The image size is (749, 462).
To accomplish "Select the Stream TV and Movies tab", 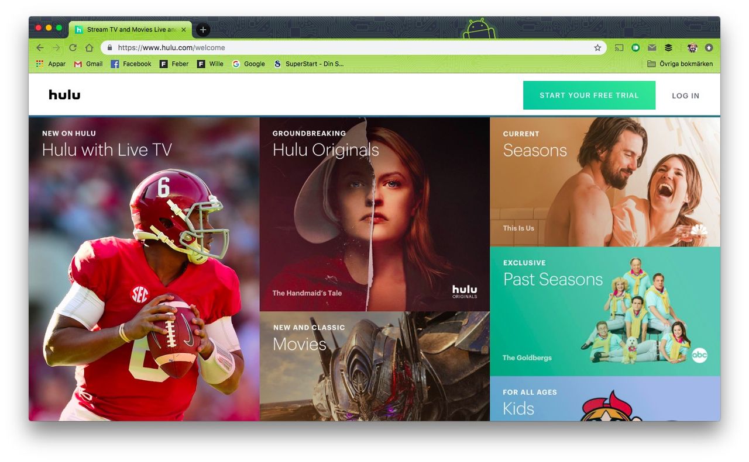I will [130, 29].
